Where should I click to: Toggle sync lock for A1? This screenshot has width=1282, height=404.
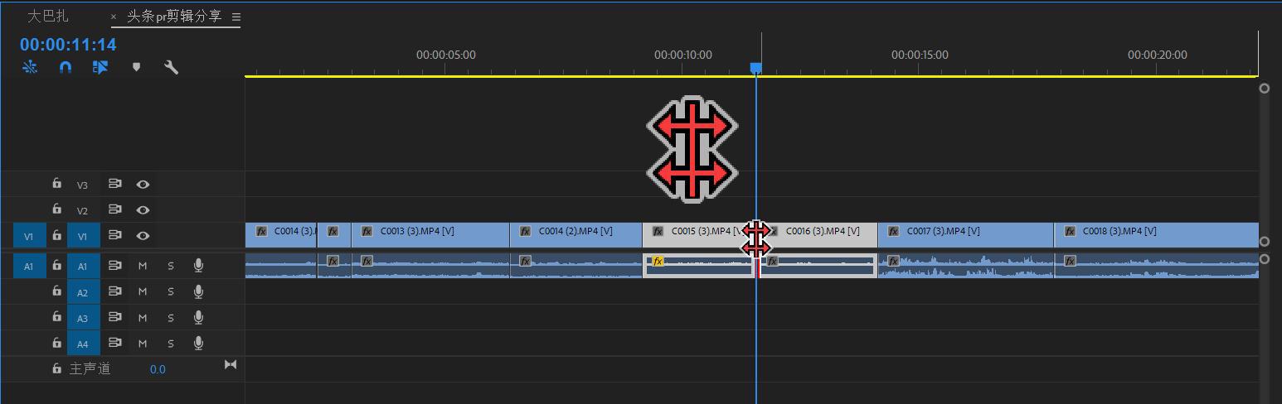pyautogui.click(x=115, y=266)
